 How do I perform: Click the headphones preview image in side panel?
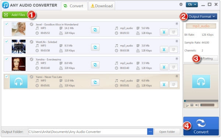point(201,81)
